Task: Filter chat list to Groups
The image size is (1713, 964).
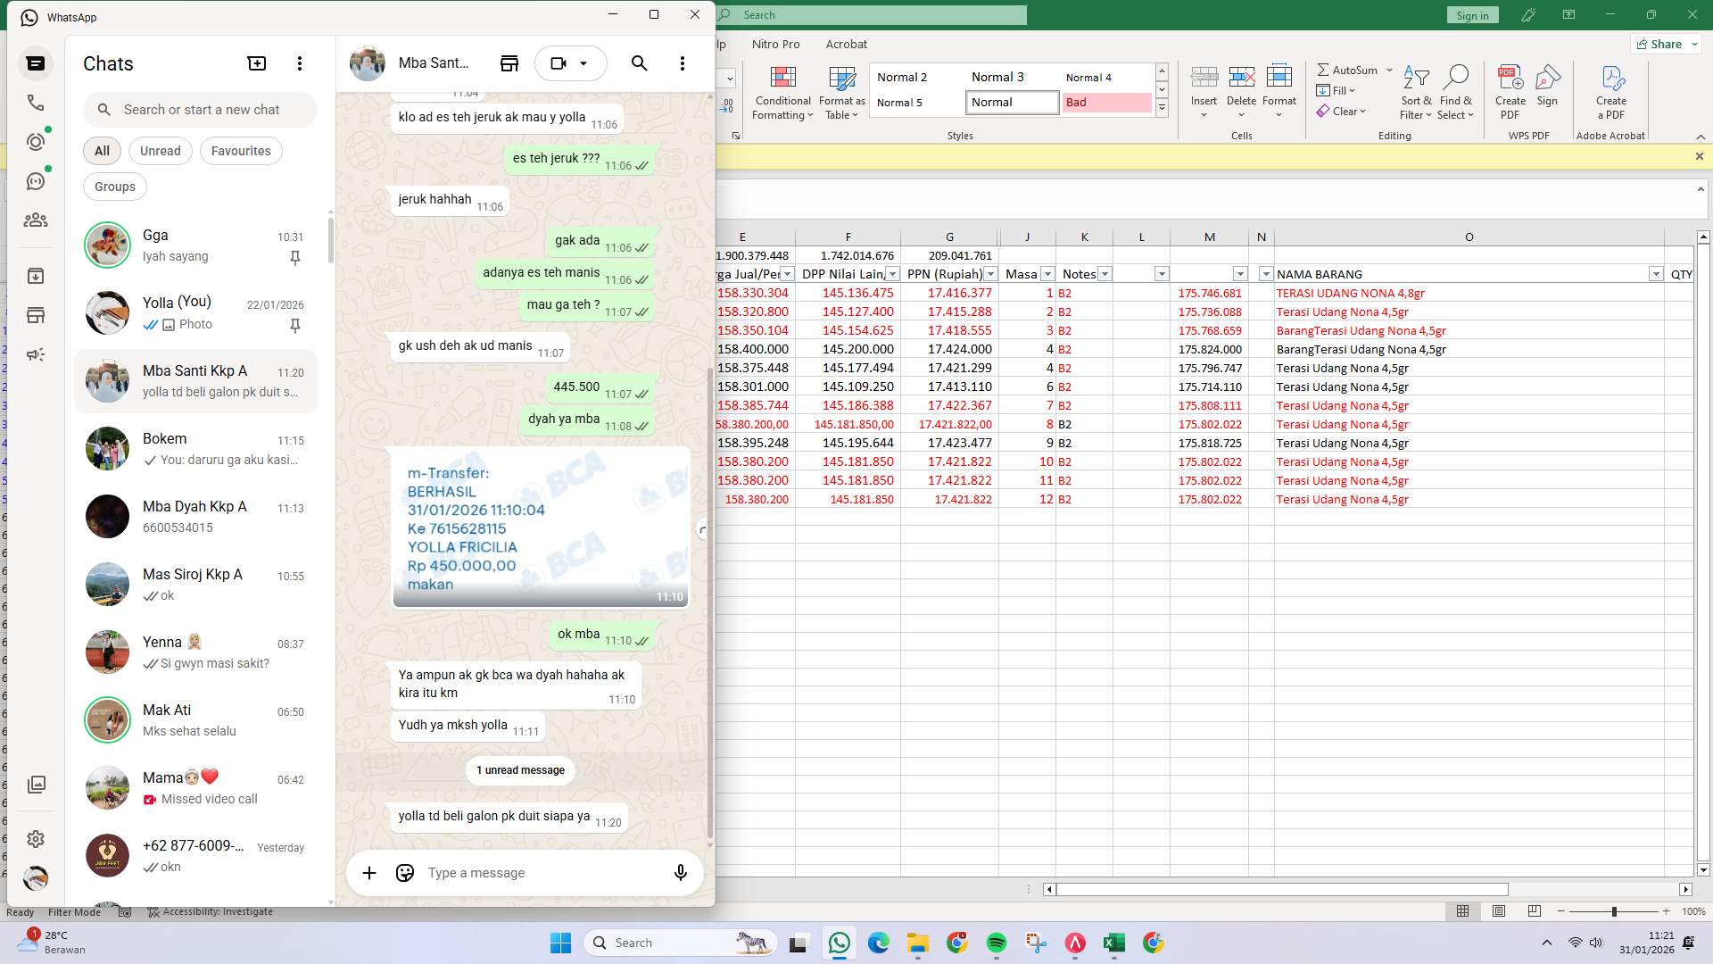Action: [x=114, y=186]
